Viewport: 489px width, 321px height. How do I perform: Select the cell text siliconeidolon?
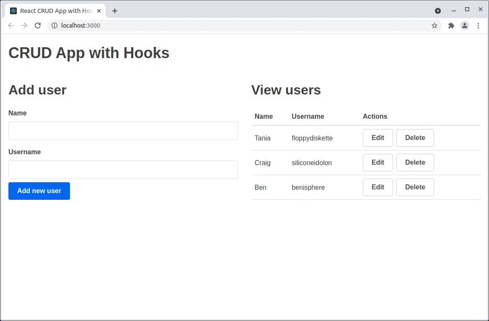click(x=312, y=163)
